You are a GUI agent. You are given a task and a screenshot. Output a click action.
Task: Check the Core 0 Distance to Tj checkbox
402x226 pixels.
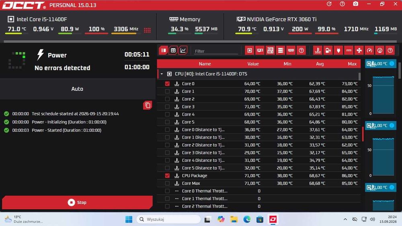tap(167, 130)
